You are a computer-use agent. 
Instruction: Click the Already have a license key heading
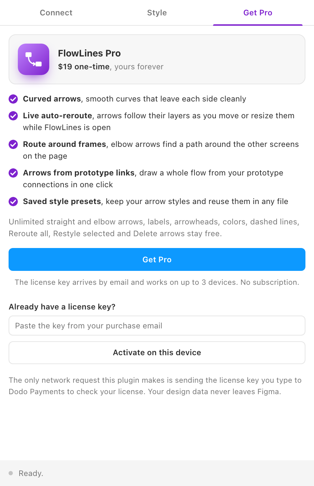click(62, 307)
